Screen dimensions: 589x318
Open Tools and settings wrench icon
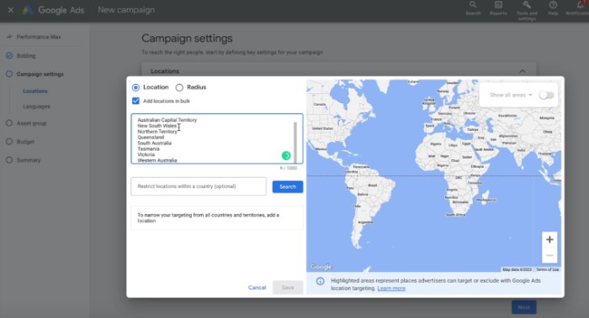coord(527,5)
